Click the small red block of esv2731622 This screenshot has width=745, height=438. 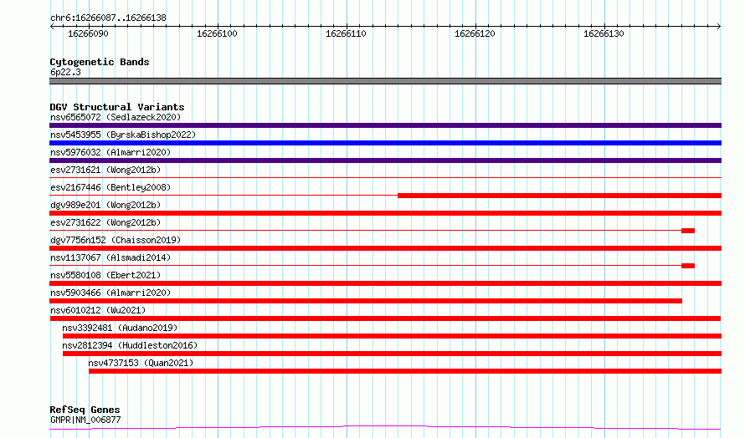coord(688,231)
